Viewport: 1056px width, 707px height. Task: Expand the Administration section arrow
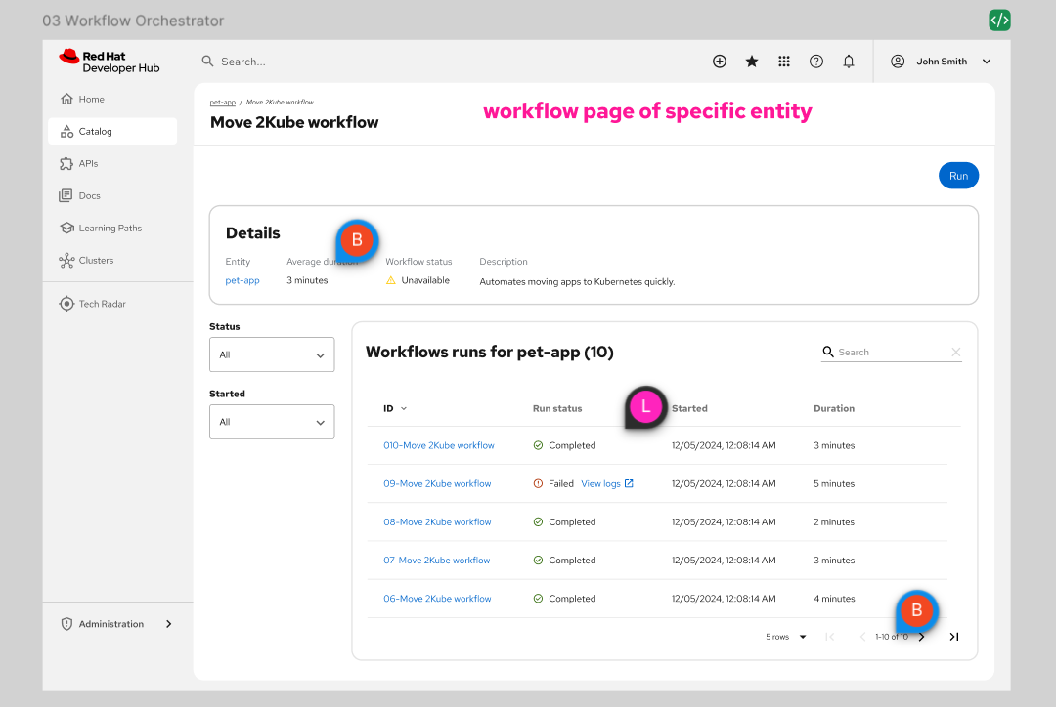168,624
